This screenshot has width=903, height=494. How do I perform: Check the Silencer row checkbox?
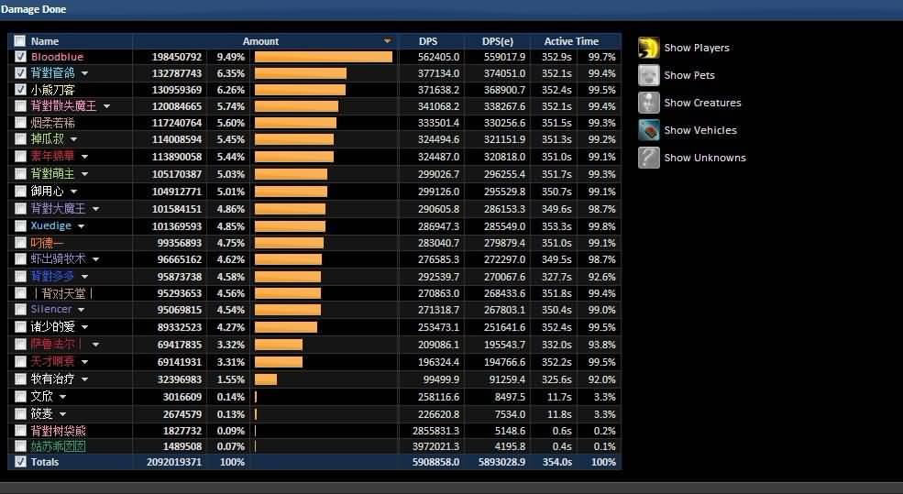point(20,310)
